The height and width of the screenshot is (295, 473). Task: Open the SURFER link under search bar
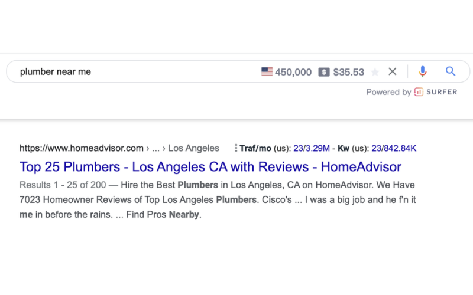pos(442,92)
